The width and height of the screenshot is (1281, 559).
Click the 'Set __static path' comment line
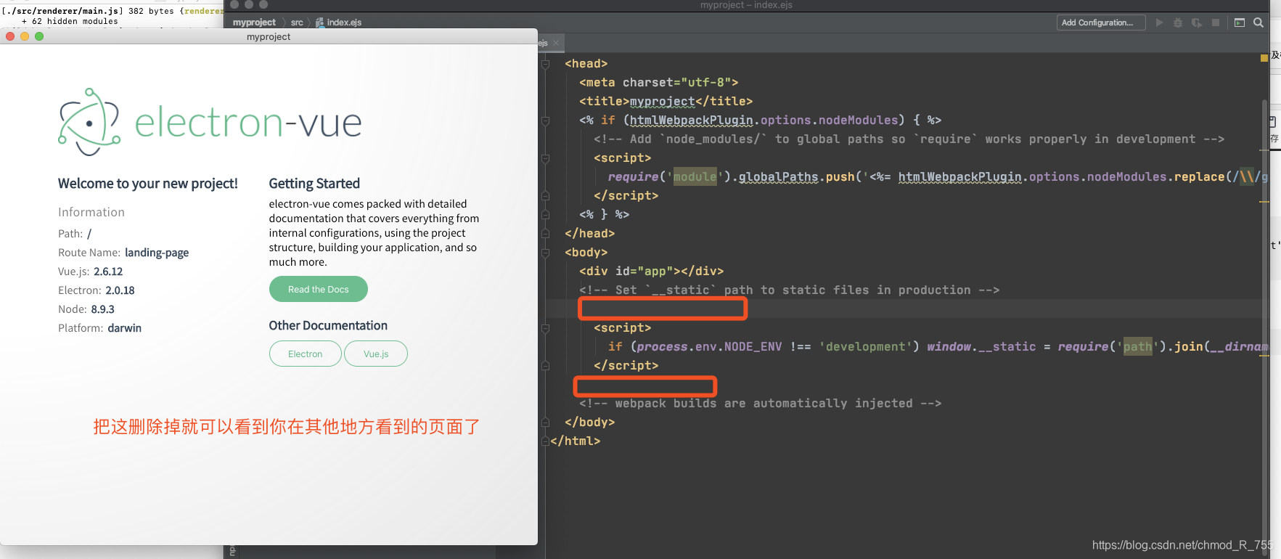pyautogui.click(x=789, y=290)
